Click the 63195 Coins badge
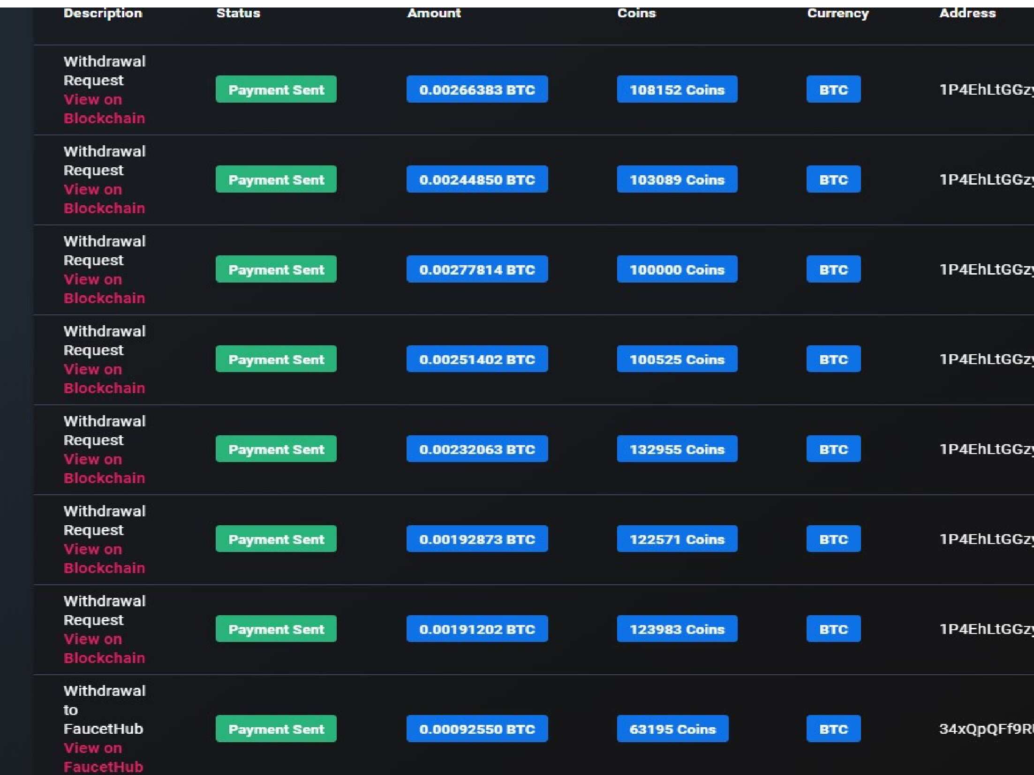 coord(673,729)
